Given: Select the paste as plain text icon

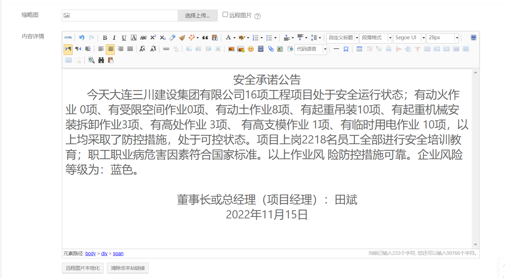Looking at the screenshot, I should (215, 37).
